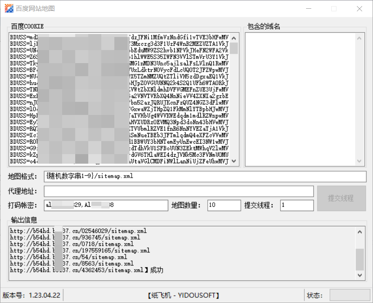373x303 pixels.
Task: Click the up arrow of the 输出信息 scrollbar
Action: pos(360,232)
